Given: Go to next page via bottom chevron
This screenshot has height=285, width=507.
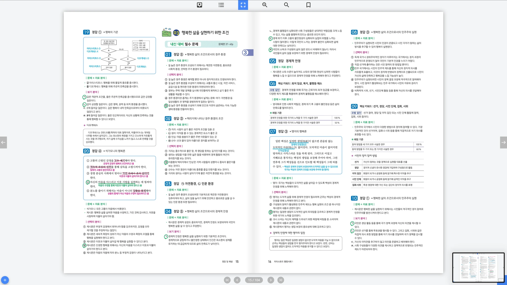Looking at the screenshot, I should pos(271,280).
